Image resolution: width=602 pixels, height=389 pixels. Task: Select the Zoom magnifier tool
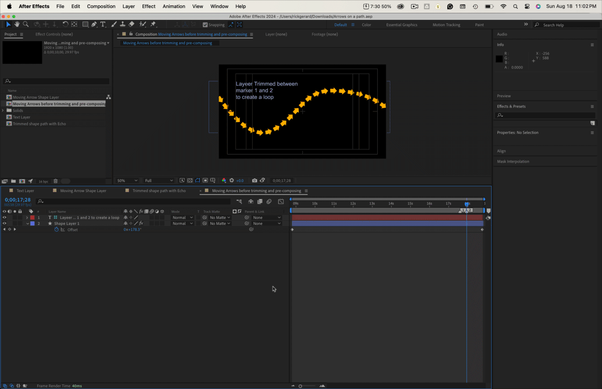[26, 24]
